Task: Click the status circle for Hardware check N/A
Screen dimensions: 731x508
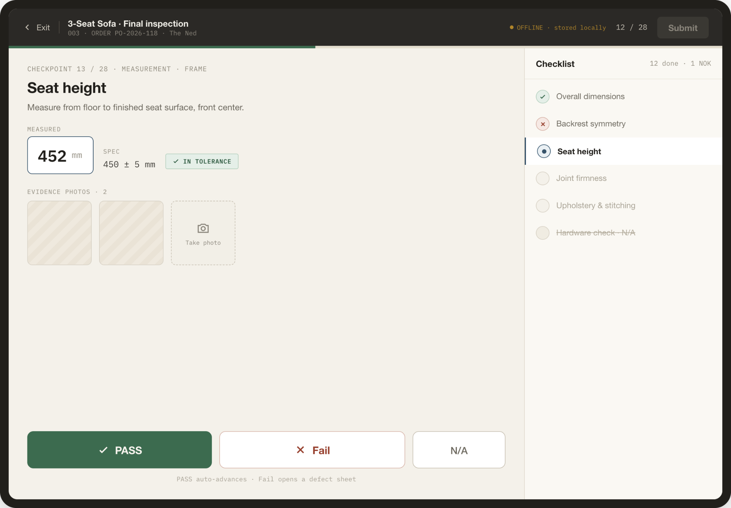Action: click(x=543, y=233)
